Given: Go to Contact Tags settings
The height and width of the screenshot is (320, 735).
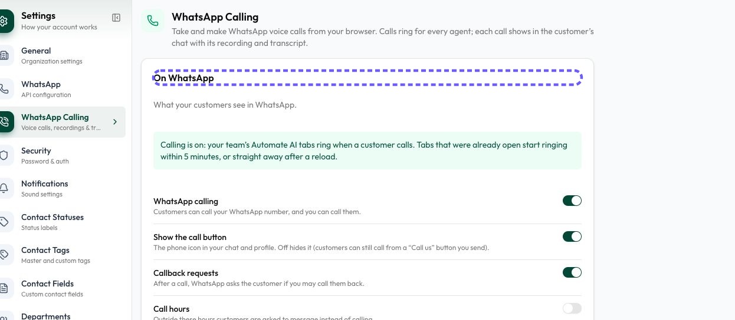Looking at the screenshot, I should coord(63,255).
